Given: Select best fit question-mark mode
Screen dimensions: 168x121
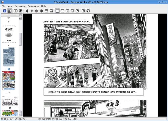Looking at the screenshot, I should pos(77,11).
